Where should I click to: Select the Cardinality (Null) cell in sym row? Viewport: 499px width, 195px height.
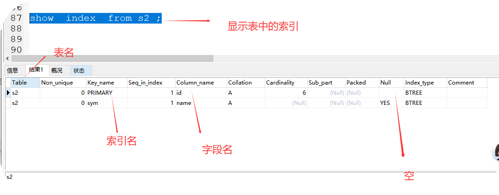coord(286,103)
